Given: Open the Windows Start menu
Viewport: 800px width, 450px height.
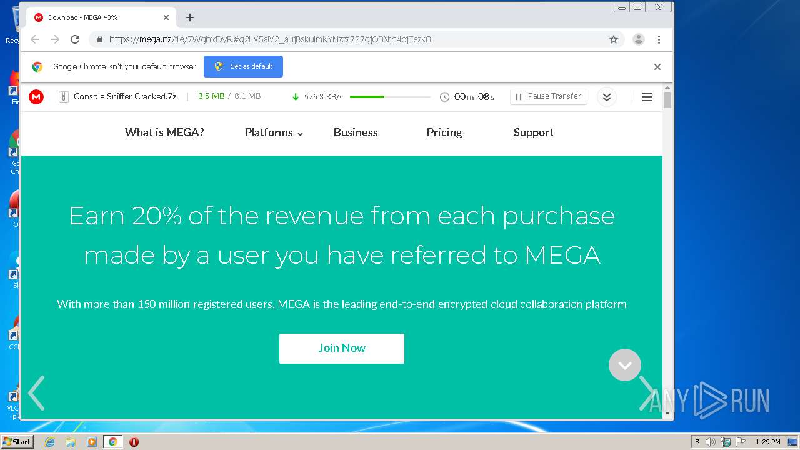Looking at the screenshot, I should (17, 442).
